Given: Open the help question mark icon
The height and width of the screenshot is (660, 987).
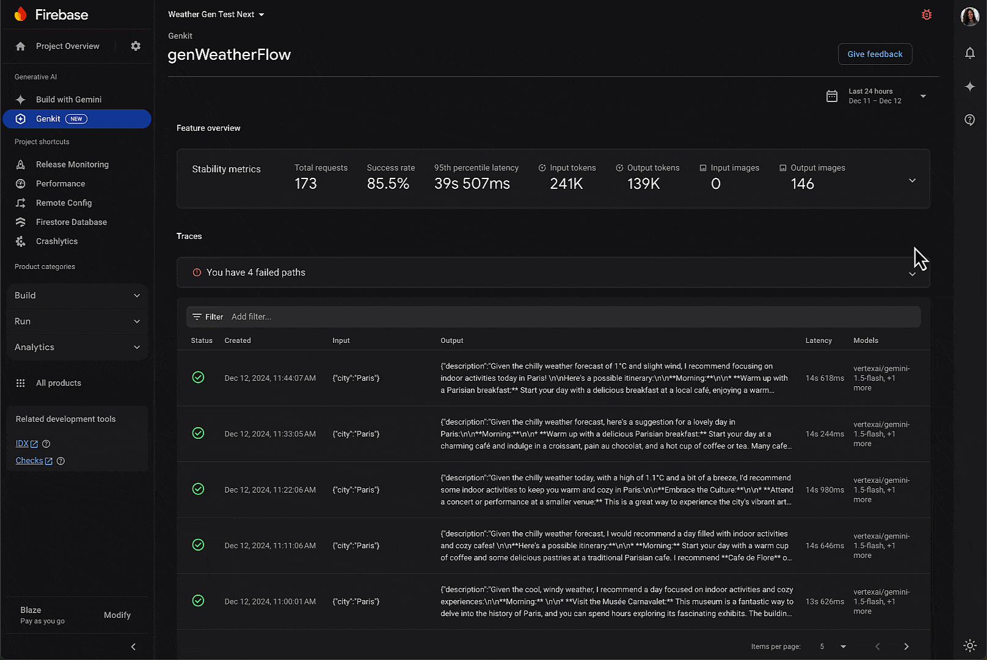Looking at the screenshot, I should click(x=969, y=120).
